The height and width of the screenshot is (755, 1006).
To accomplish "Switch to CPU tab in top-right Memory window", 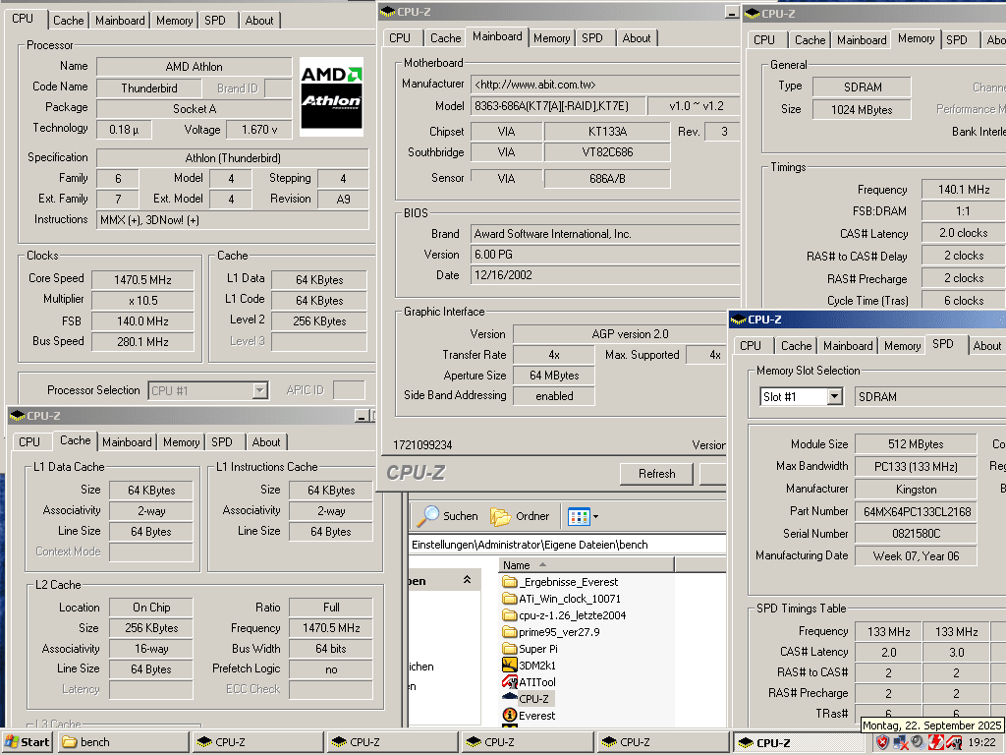I will pos(764,39).
